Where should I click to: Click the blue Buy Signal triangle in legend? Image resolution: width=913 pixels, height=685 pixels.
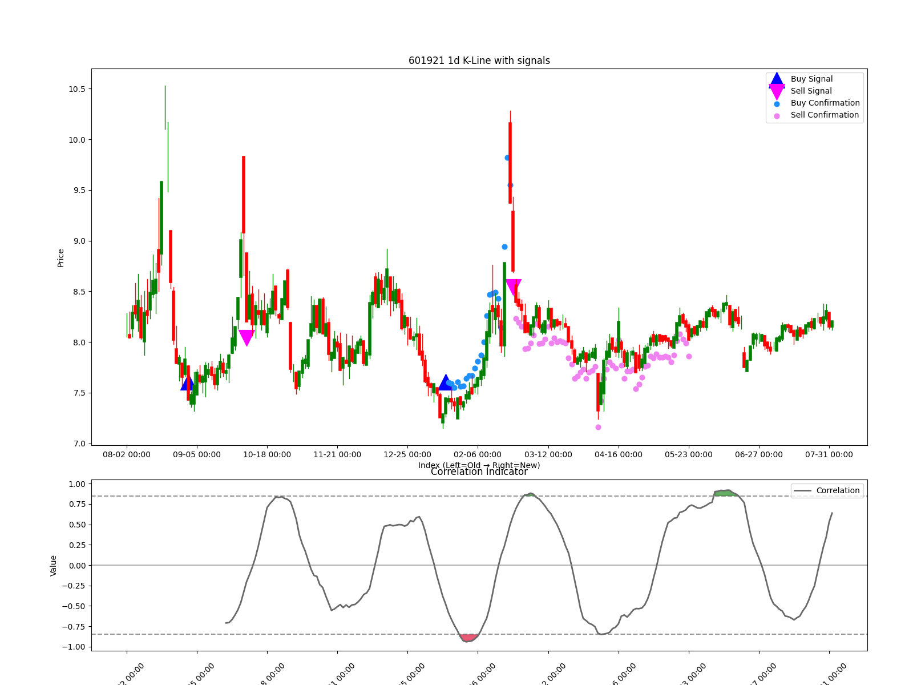click(x=777, y=79)
